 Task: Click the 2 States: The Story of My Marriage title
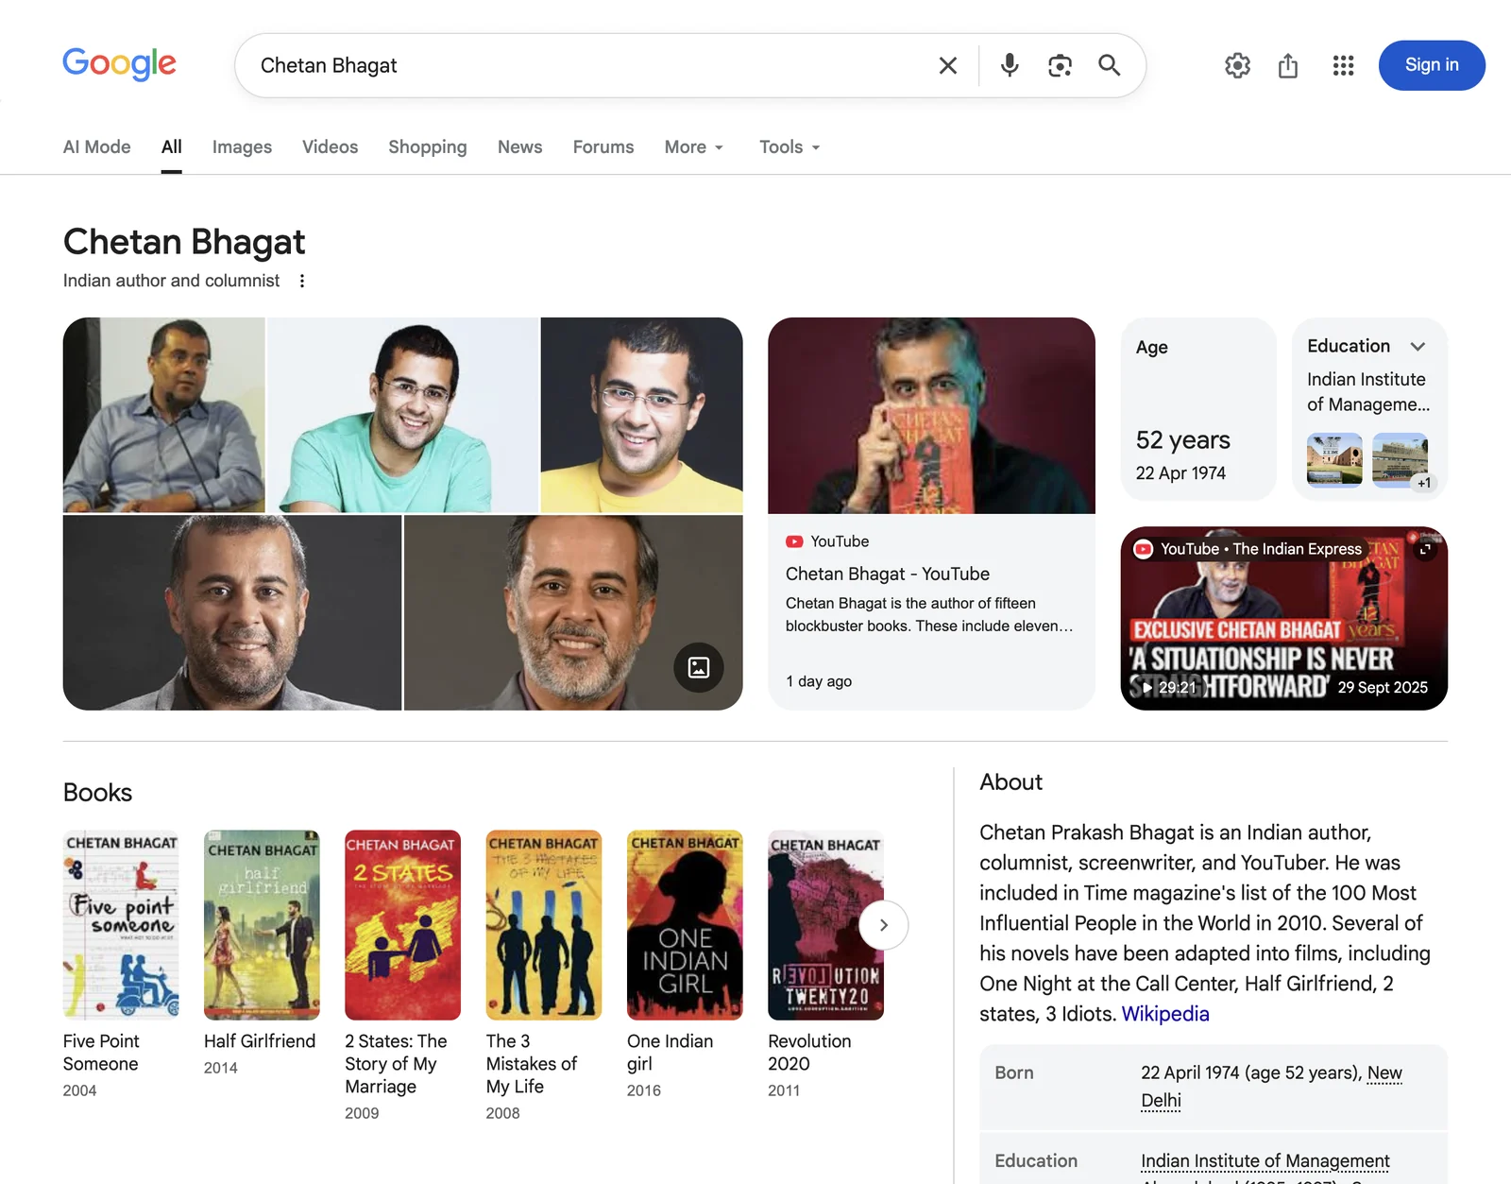(396, 1064)
